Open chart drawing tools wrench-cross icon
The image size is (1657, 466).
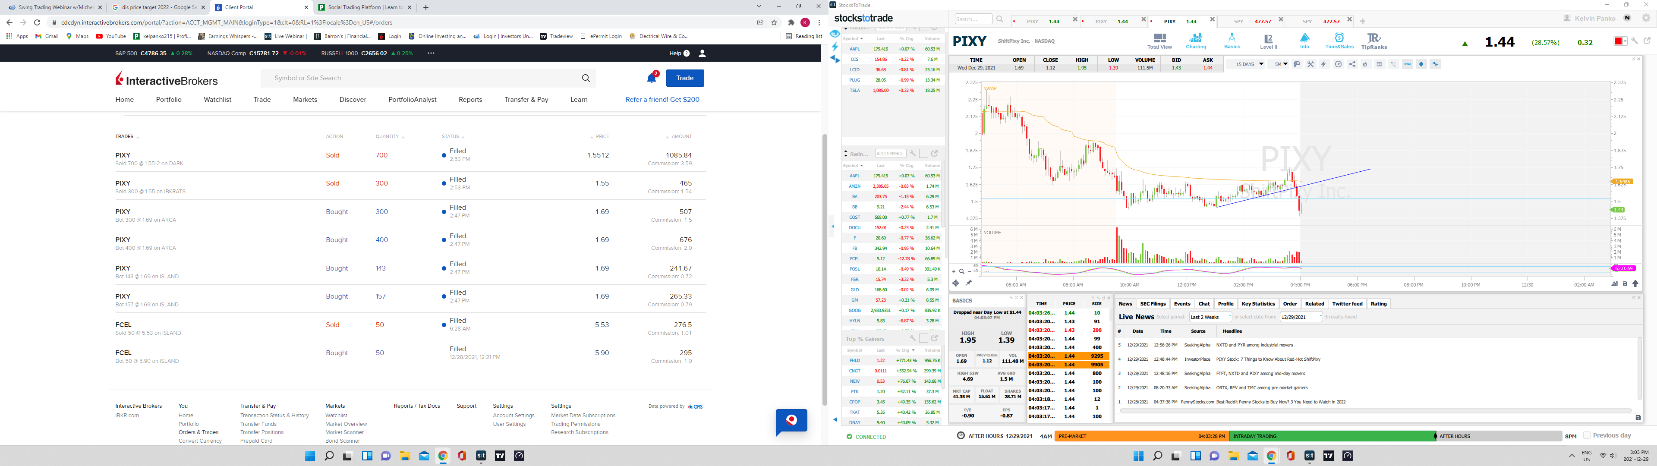[x=1310, y=64]
